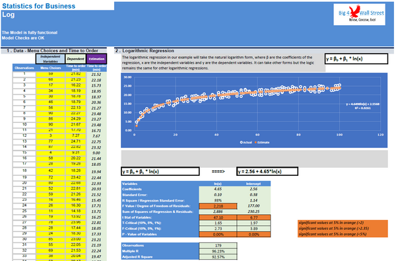This screenshot has height=261, width=396.
Task: Select the ln(x) Coefficients cell 4.65
Action: [218, 189]
